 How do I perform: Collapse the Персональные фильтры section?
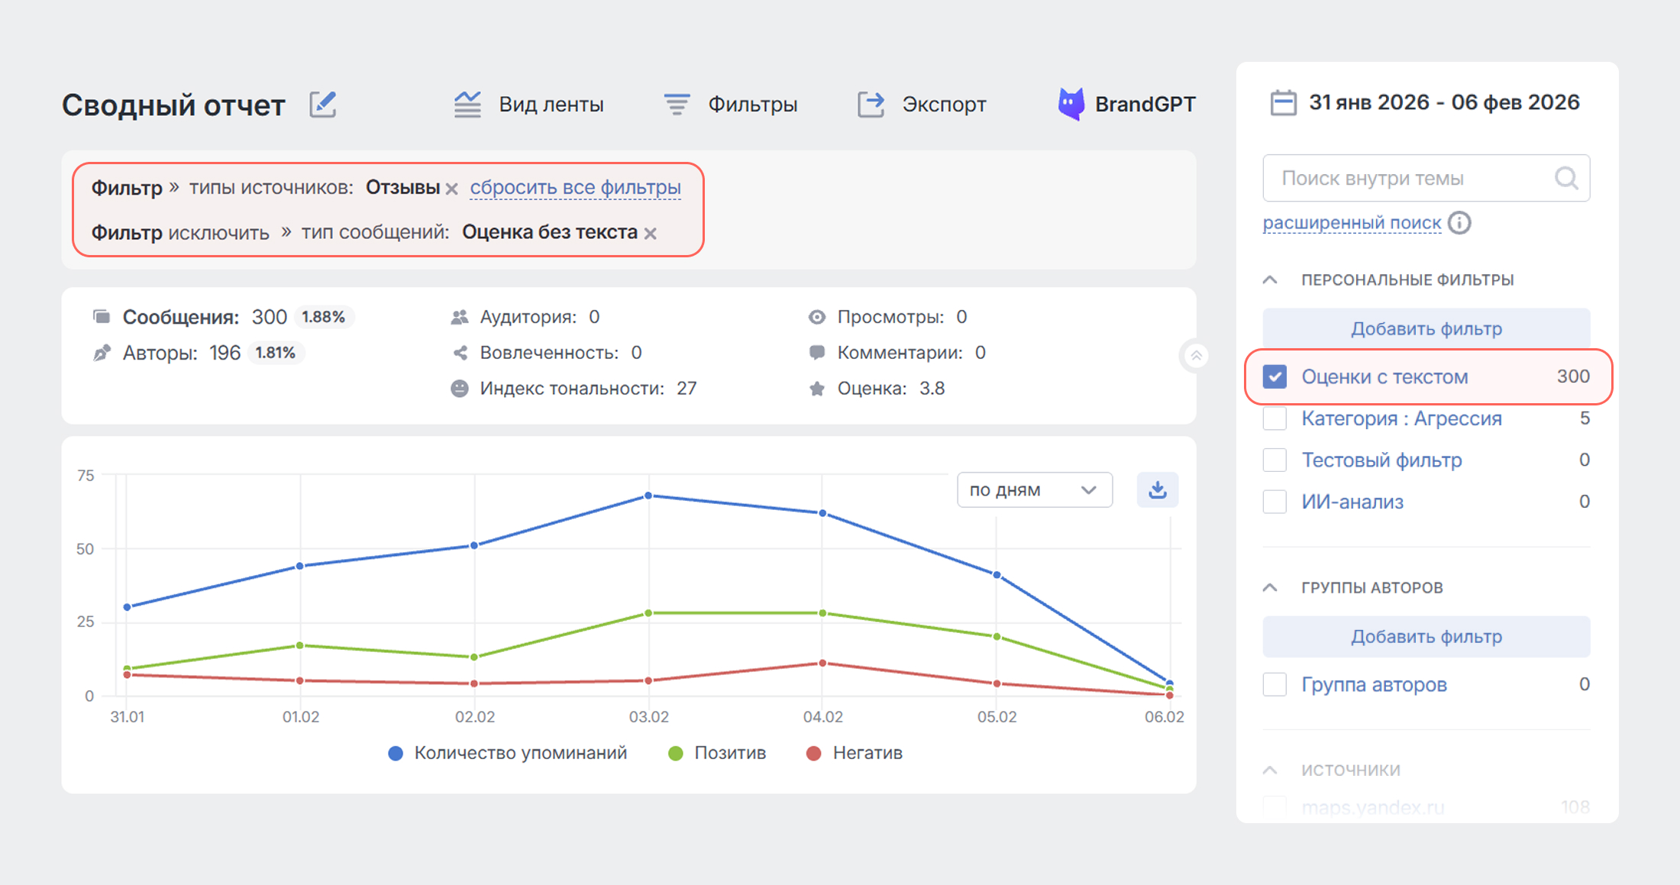point(1270,280)
